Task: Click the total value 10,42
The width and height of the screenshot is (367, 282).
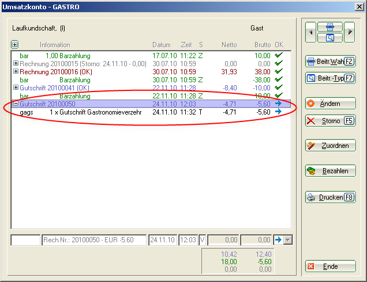Action: pyautogui.click(x=229, y=254)
